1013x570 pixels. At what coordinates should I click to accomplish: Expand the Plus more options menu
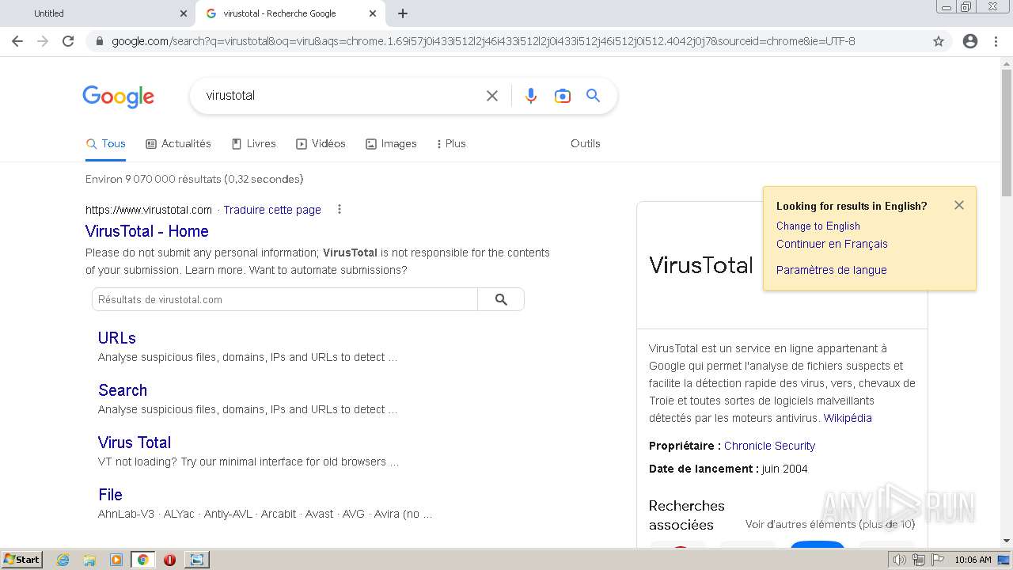pyautogui.click(x=451, y=143)
